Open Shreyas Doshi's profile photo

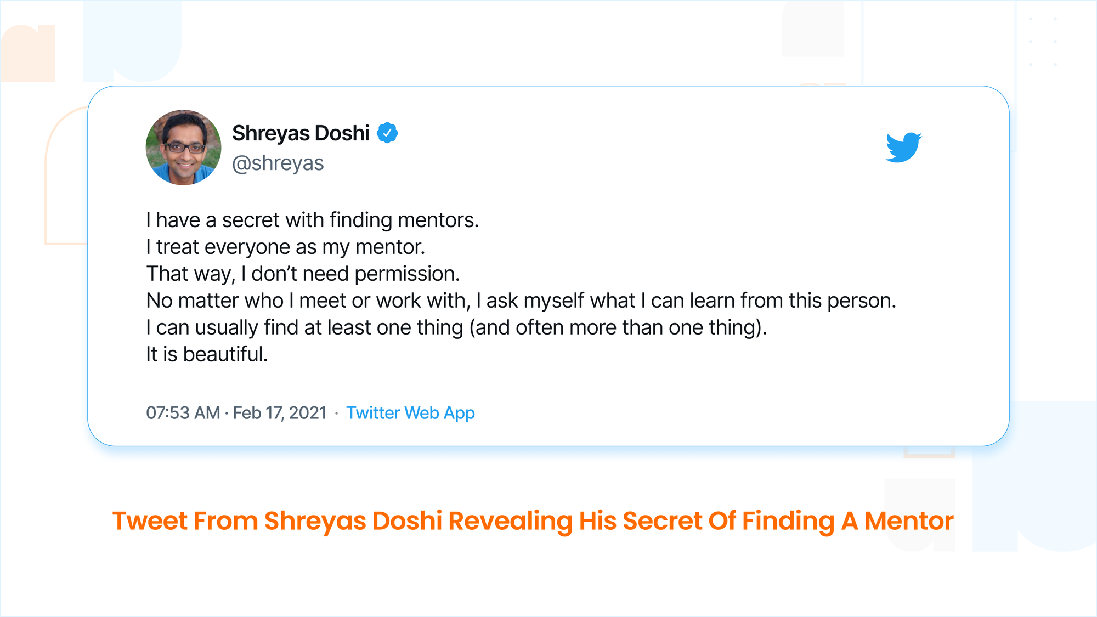(x=183, y=148)
